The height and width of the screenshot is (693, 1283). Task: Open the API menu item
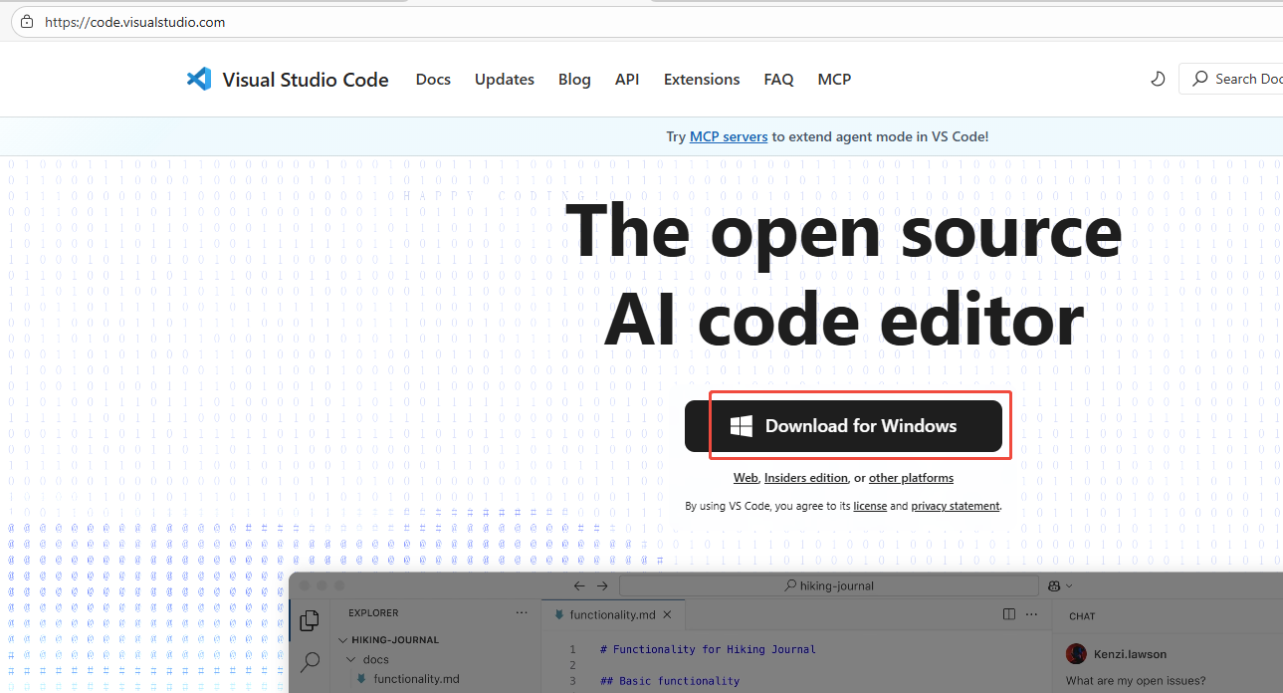click(627, 79)
